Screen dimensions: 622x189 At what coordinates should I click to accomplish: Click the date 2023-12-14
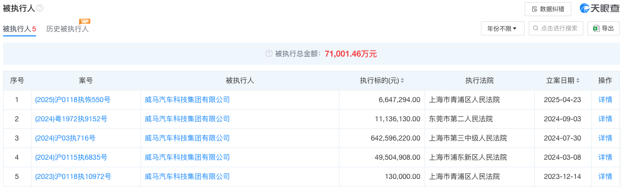click(x=563, y=176)
